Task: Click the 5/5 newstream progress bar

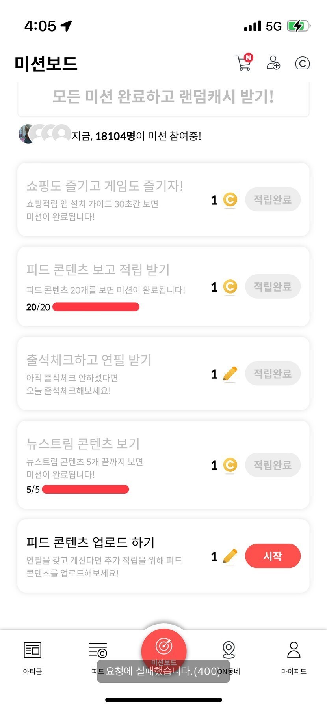Action: pyautogui.click(x=85, y=490)
